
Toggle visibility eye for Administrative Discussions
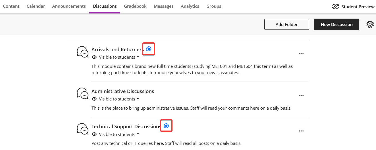tap(94, 99)
